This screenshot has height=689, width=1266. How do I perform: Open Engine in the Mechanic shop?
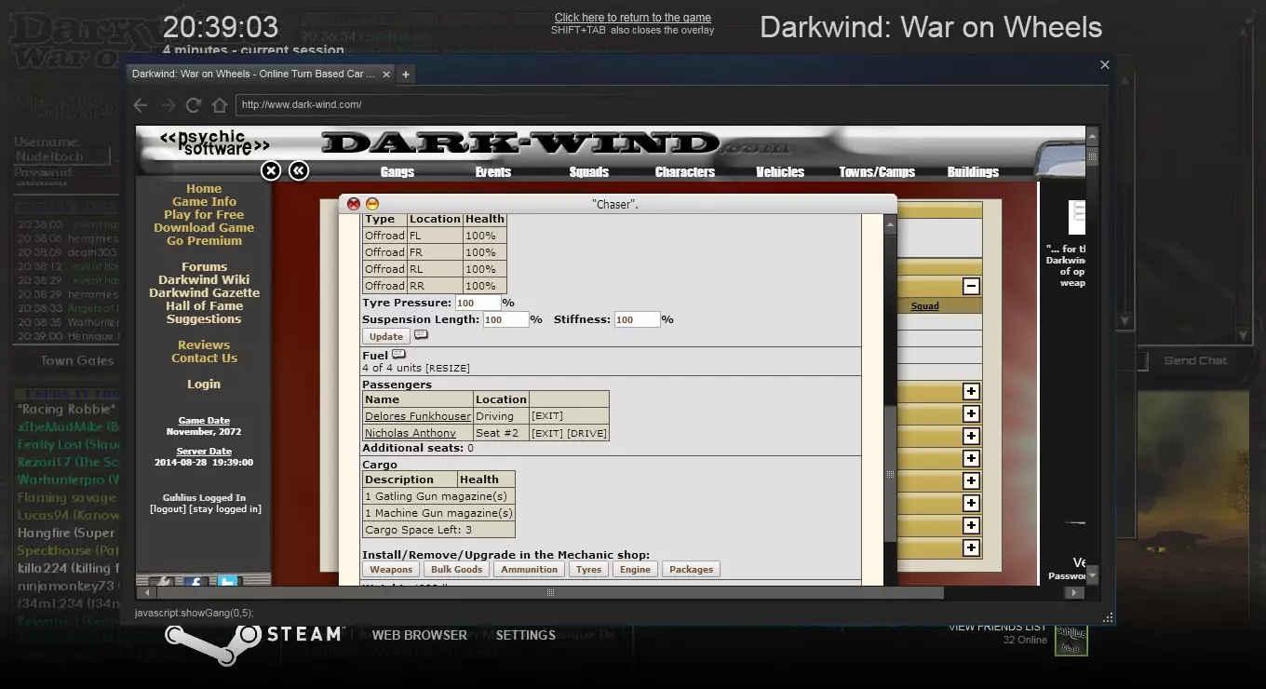[636, 570]
